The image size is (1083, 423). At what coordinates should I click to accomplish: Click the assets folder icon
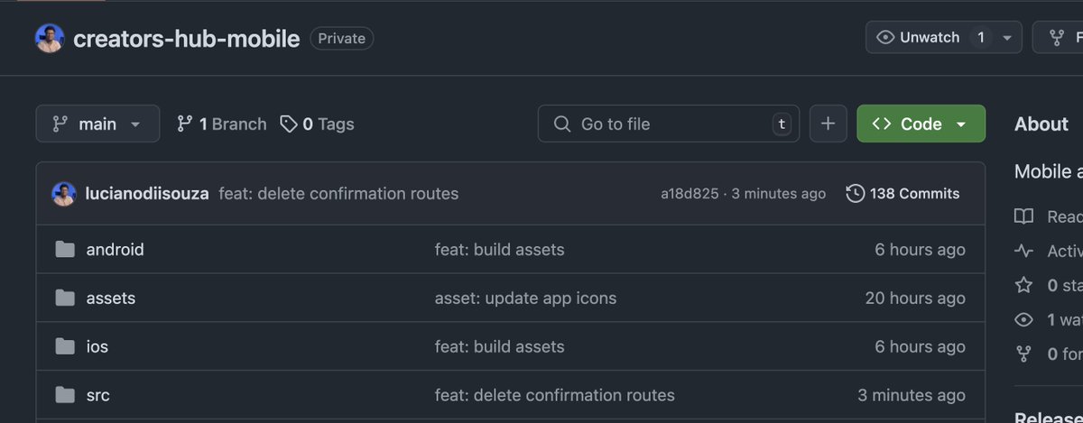64,298
